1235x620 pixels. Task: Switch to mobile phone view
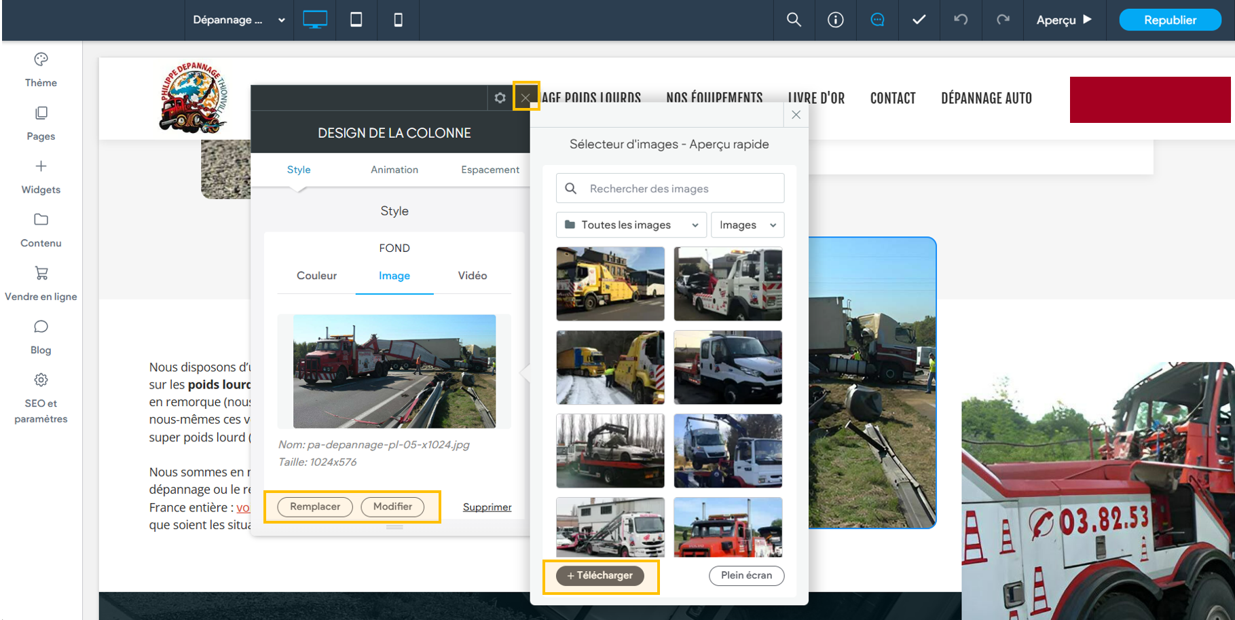[398, 20]
